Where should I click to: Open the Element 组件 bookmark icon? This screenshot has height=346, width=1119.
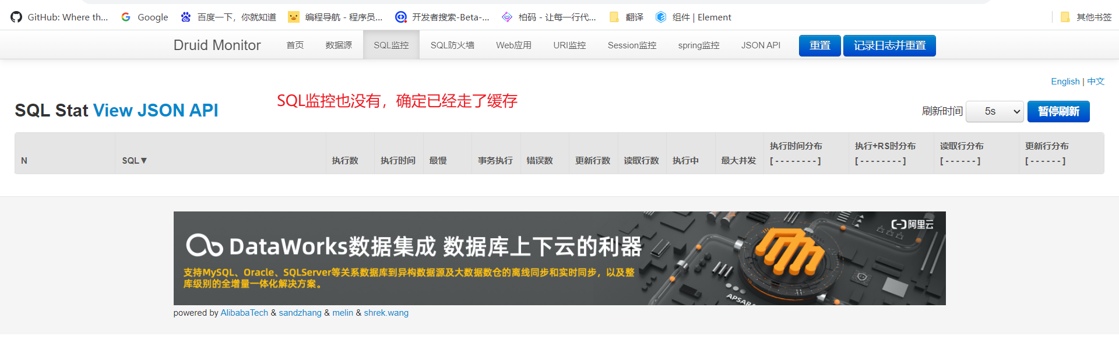[660, 17]
